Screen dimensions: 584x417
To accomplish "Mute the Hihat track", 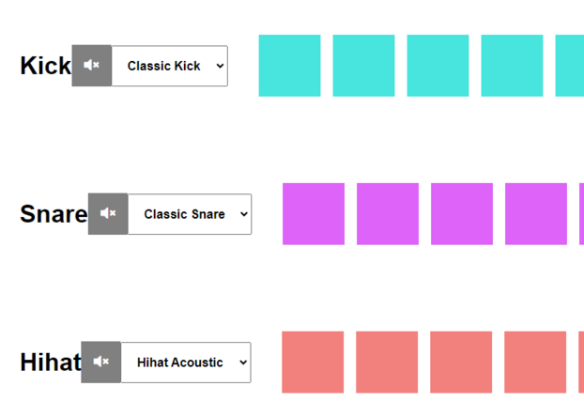I will point(101,363).
